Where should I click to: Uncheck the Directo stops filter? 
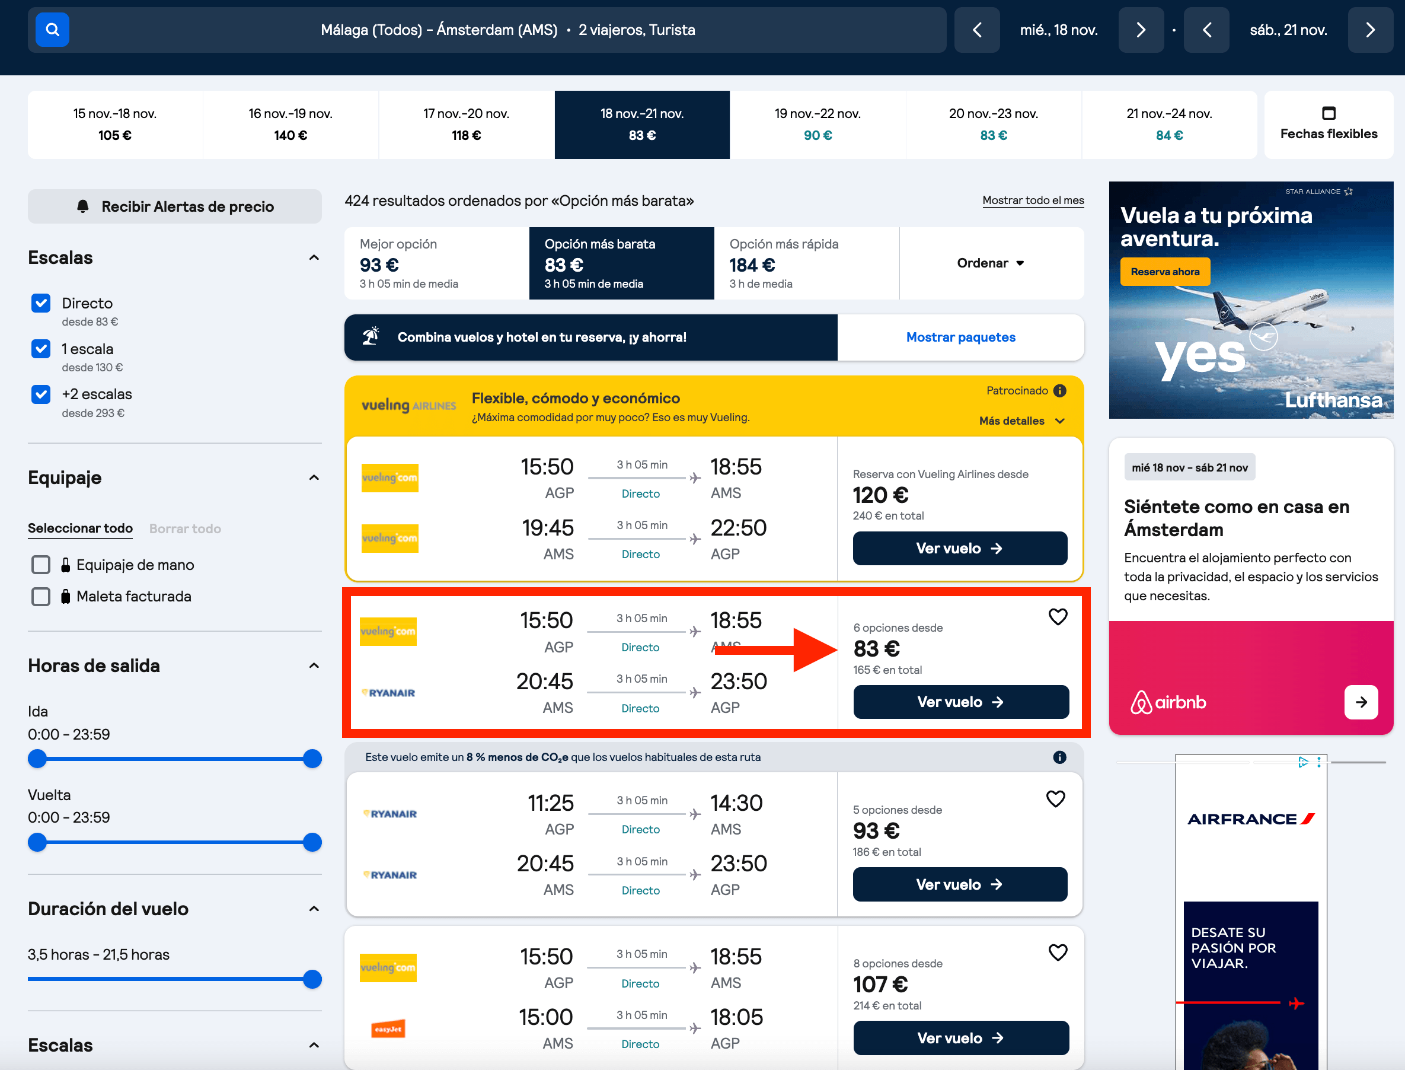pos(41,303)
